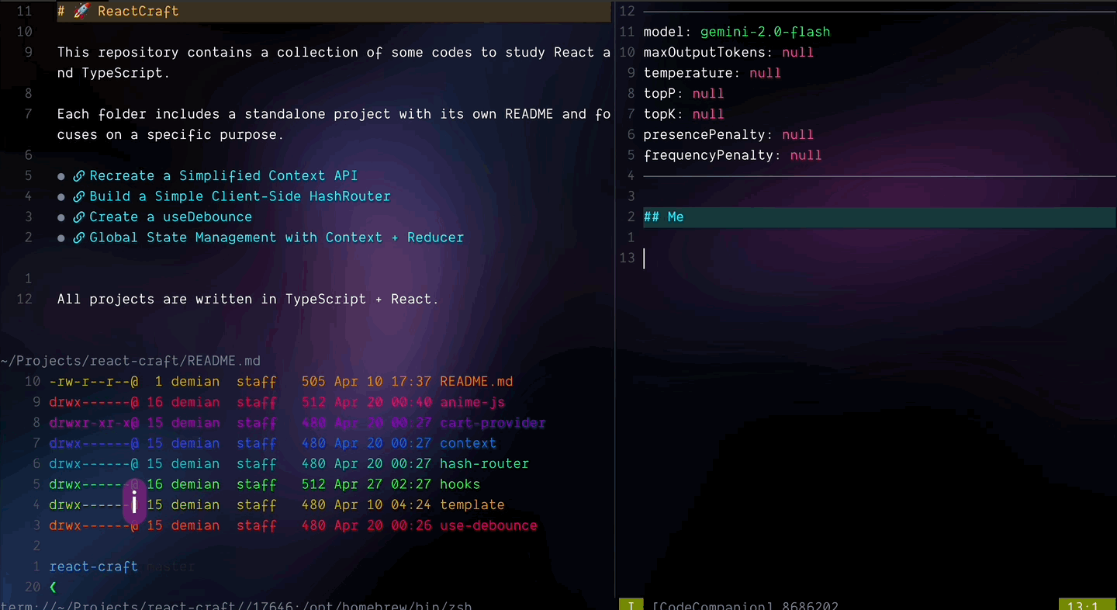Expand the "## Me" heading section
1117x610 pixels.
663,217
